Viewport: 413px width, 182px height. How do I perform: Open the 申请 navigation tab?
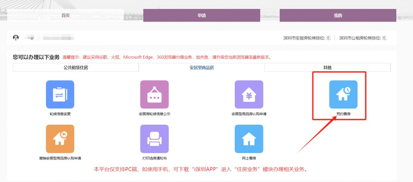tap(202, 15)
